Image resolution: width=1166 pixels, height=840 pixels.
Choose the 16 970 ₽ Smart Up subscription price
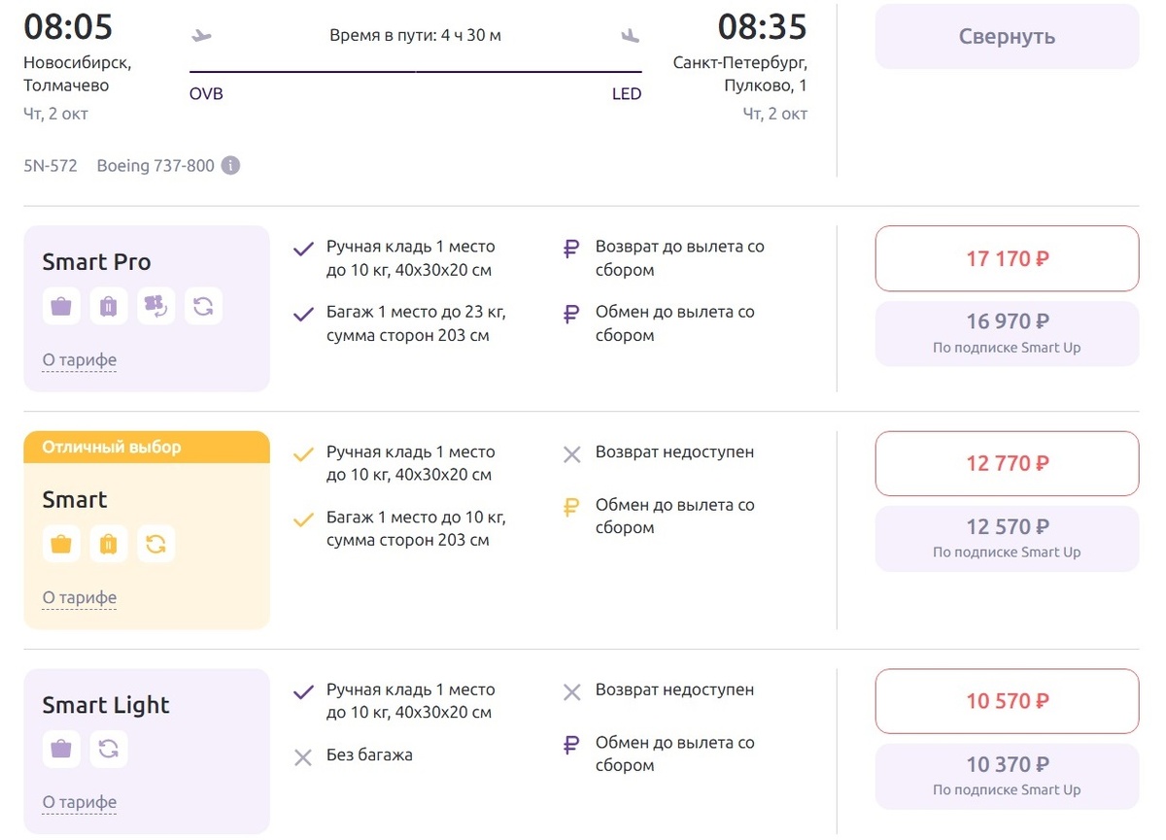[x=1007, y=333]
